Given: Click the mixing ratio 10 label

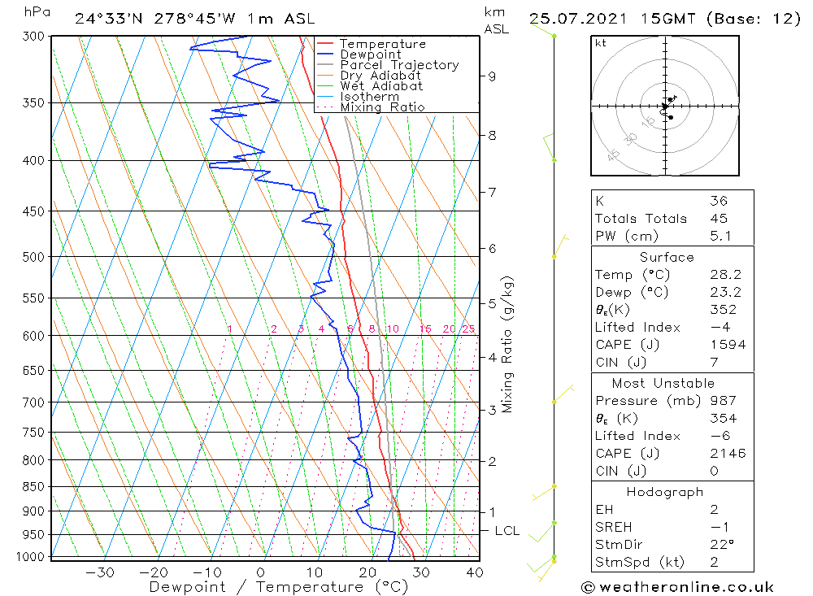Looking at the screenshot, I should point(393,328).
